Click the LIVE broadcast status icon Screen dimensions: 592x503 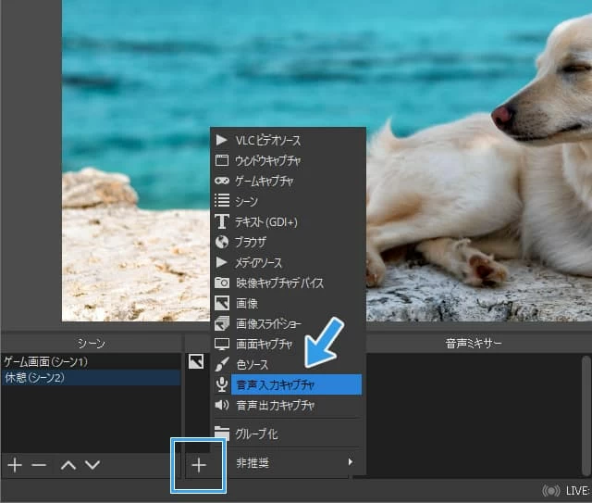(551, 491)
